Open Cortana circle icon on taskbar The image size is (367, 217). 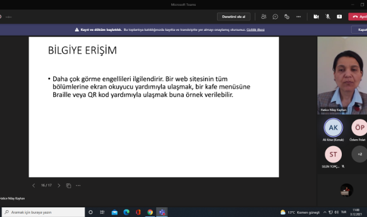(x=90, y=212)
